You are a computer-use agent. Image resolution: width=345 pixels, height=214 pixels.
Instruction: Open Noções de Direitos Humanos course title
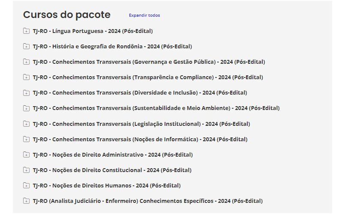pyautogui.click(x=107, y=185)
